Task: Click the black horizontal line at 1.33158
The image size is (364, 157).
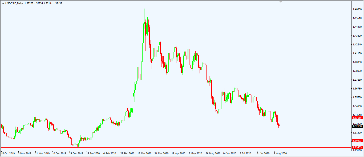Action: pyautogui.click(x=176, y=118)
